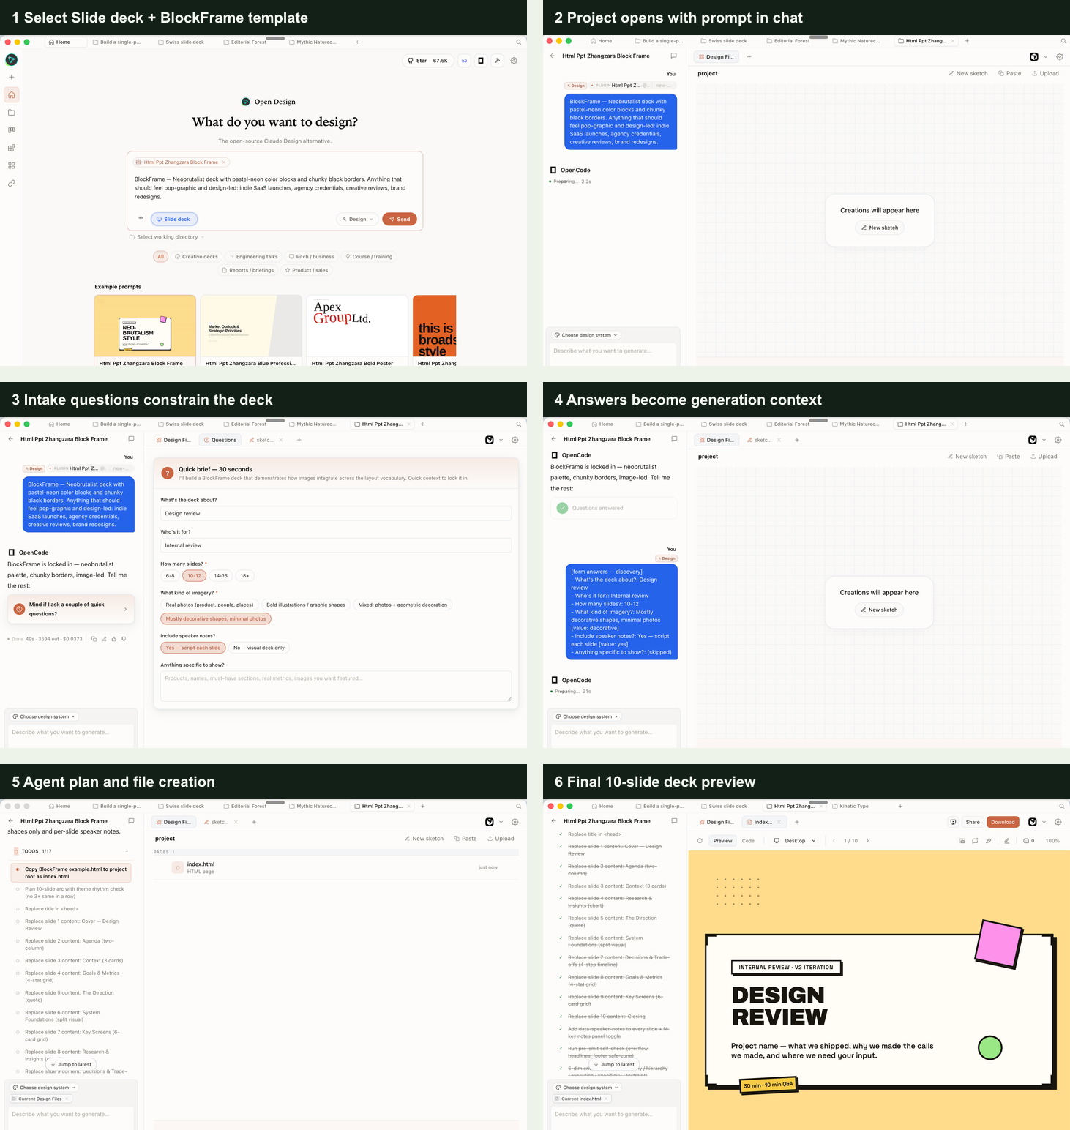Click the link icon in panel 1 sidebar
The height and width of the screenshot is (1130, 1070).
(11, 184)
